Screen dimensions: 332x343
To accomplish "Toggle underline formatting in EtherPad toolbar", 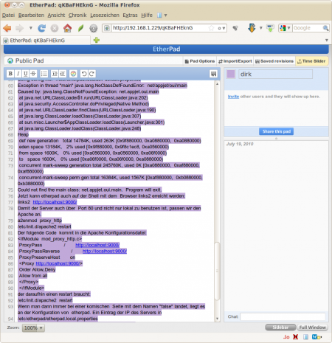I will click(25, 74).
